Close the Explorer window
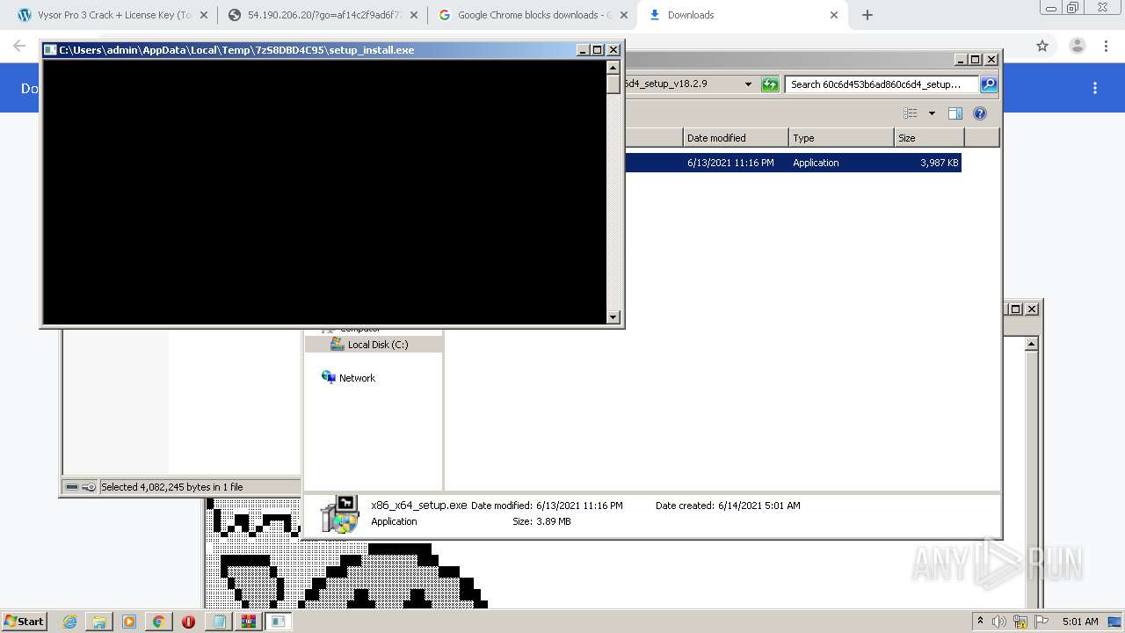This screenshot has width=1125, height=633. [x=991, y=60]
